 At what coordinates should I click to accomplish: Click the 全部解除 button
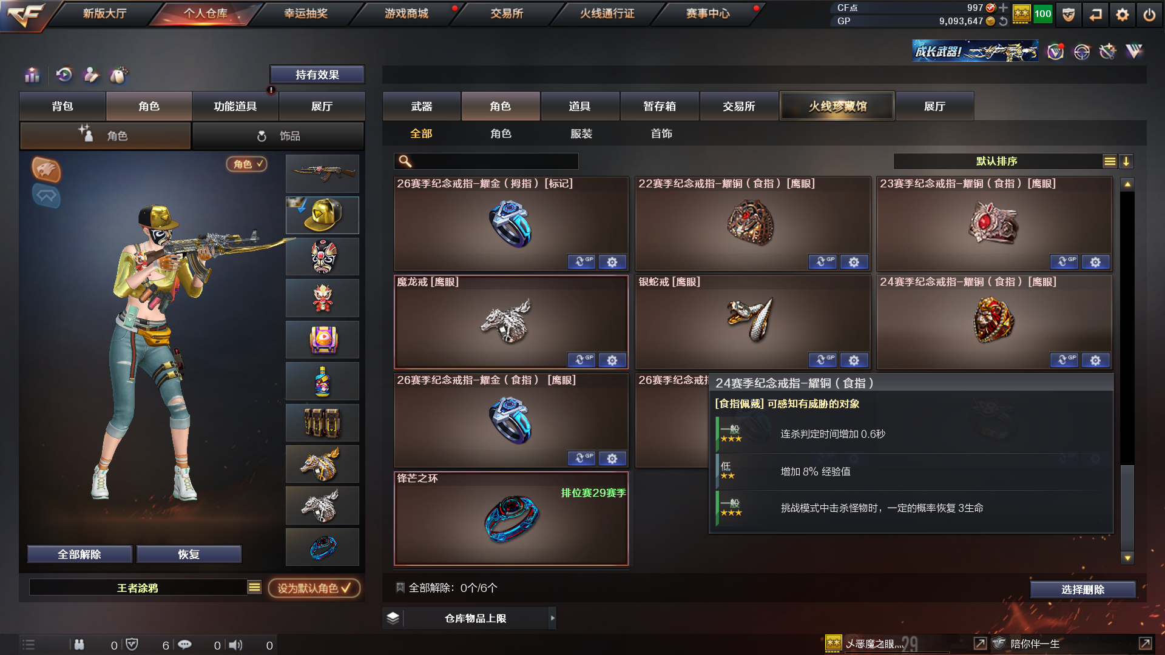79,554
